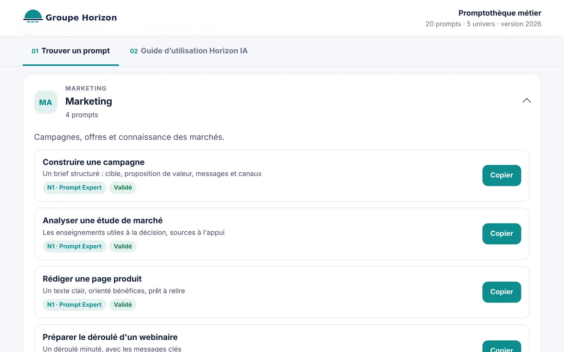Screen dimensions: 564x352
Task: Click Validé tag on Construire une campagne
Action: pos(123,188)
